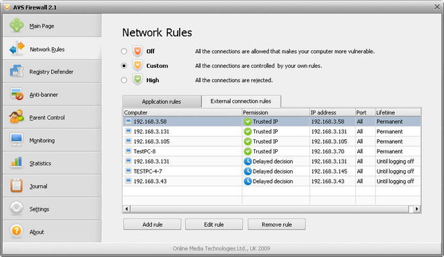The width and height of the screenshot is (444, 257).
Task: Switch to the Application rules tab
Action: pyautogui.click(x=161, y=102)
